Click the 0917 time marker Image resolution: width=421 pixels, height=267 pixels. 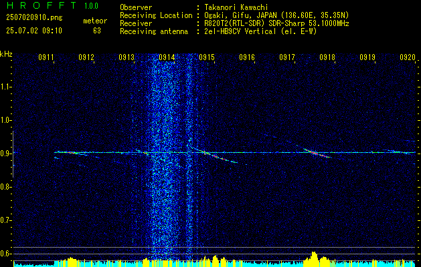(x=287, y=57)
